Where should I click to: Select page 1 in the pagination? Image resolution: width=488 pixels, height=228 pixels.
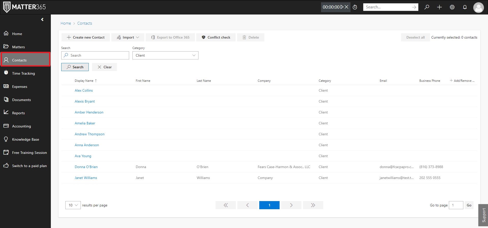(269, 205)
